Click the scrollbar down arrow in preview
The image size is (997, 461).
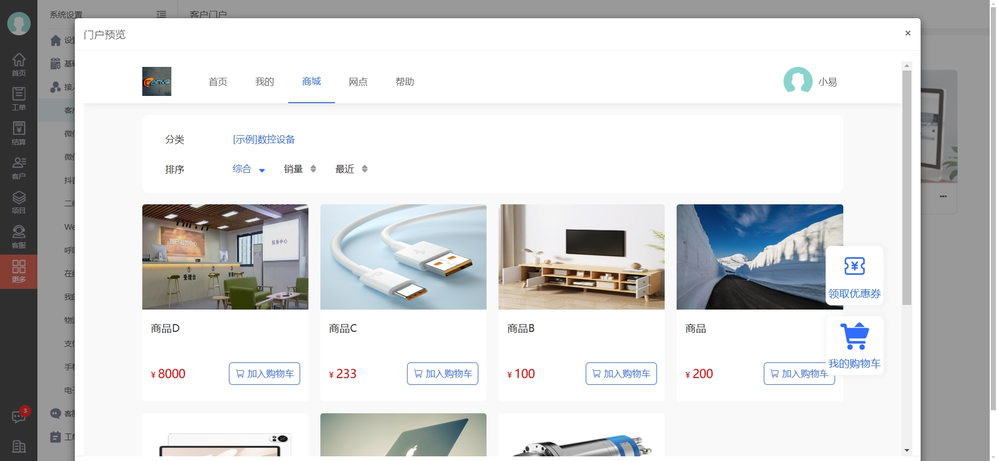[x=907, y=450]
